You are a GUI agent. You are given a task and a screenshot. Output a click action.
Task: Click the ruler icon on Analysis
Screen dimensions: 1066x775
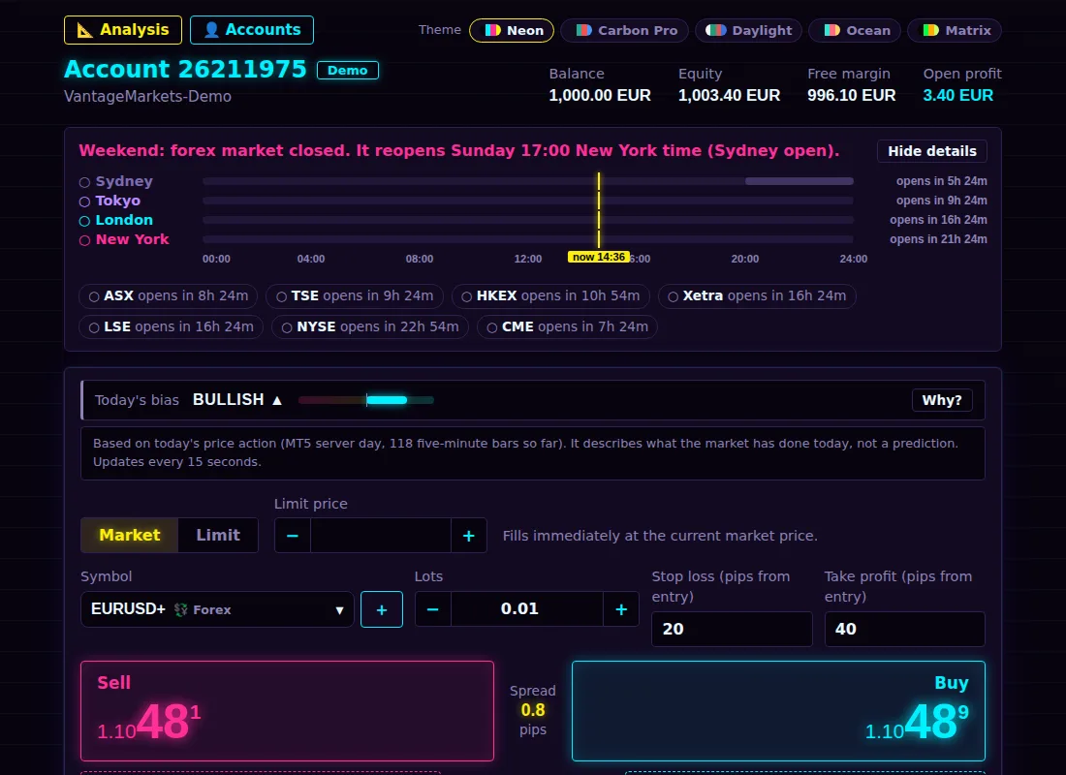tap(84, 30)
